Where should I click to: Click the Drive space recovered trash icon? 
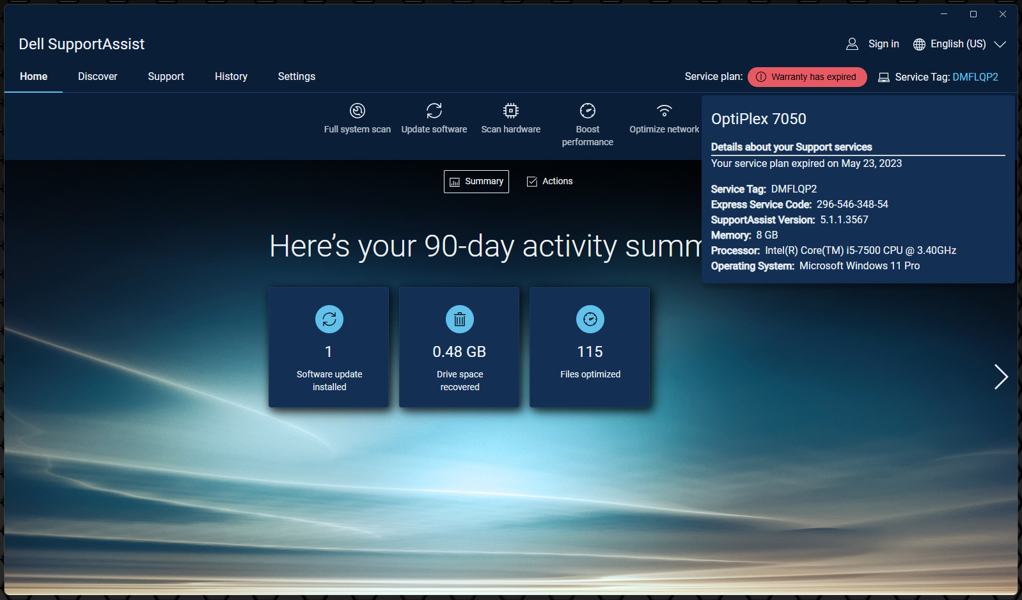point(460,319)
